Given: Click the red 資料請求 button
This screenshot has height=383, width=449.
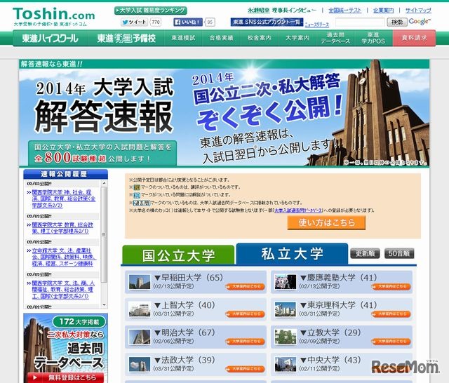Looking at the screenshot, I should [x=414, y=38].
